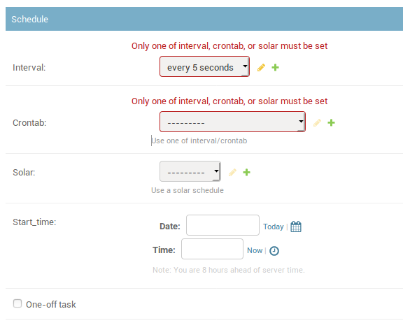This screenshot has height=323, width=403.
Task: Click the Today link next to Date
Action: 273,227
